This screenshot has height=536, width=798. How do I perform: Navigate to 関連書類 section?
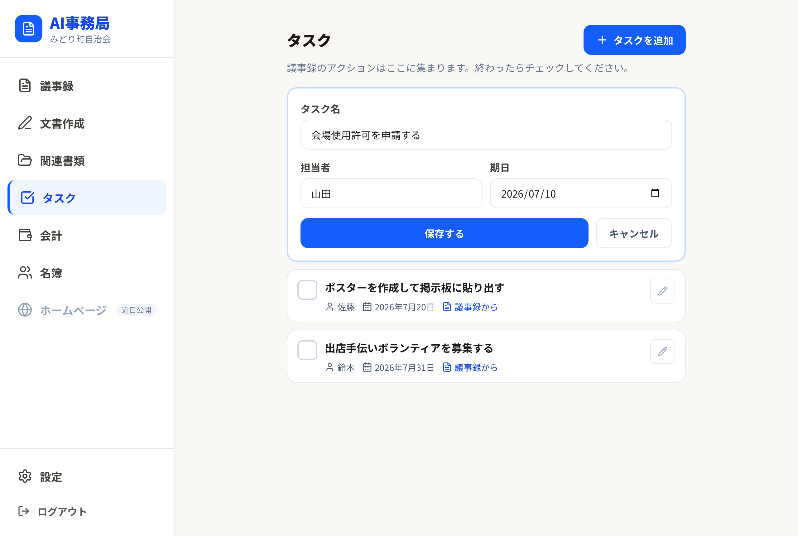click(87, 160)
